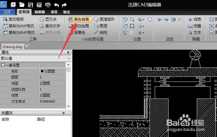The height and width of the screenshot is (137, 217).
Task: Click the 图层 value field showing 0
Action: [x=52, y=77]
